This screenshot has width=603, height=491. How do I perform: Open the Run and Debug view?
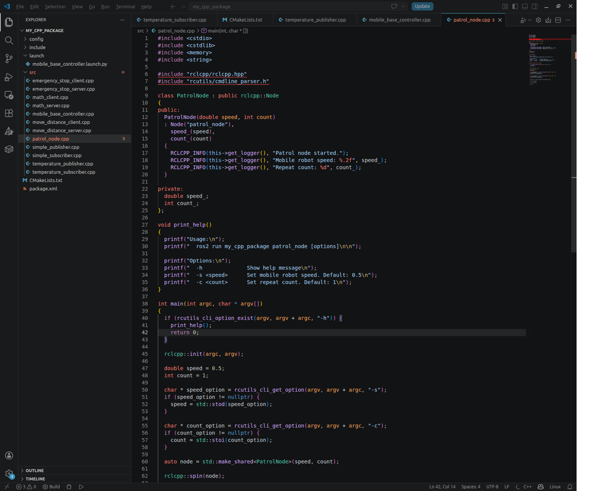pos(9,77)
